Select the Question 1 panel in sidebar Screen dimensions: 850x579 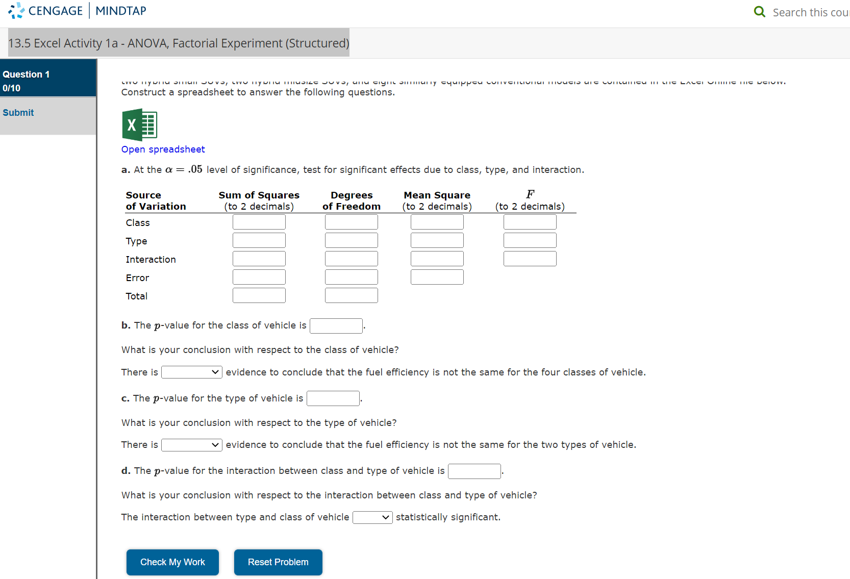click(x=48, y=78)
